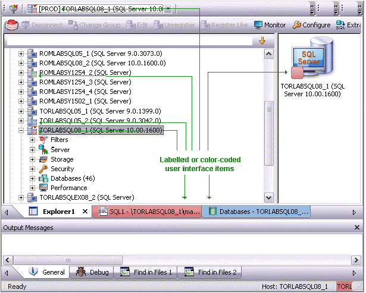The width and height of the screenshot is (366, 293).
Task: Click the Performance monitor icon
Action: click(x=43, y=188)
